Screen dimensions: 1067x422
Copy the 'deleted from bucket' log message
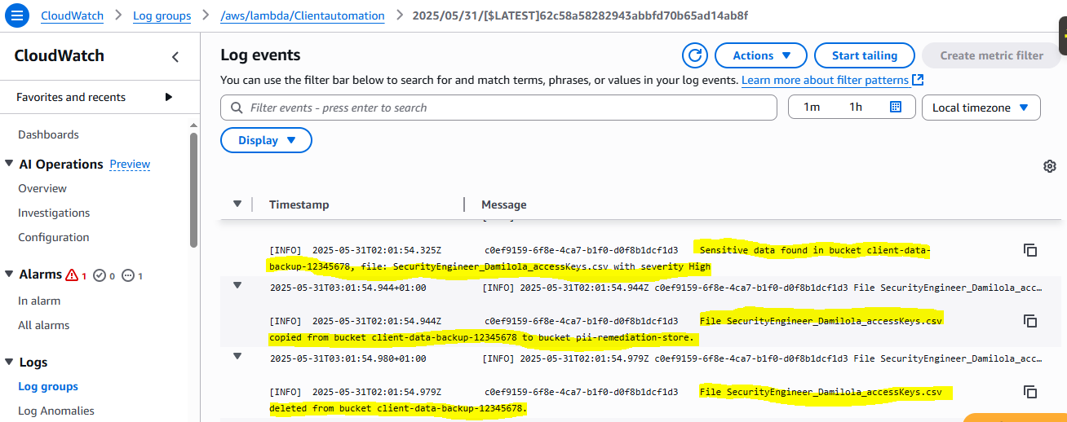(1030, 392)
